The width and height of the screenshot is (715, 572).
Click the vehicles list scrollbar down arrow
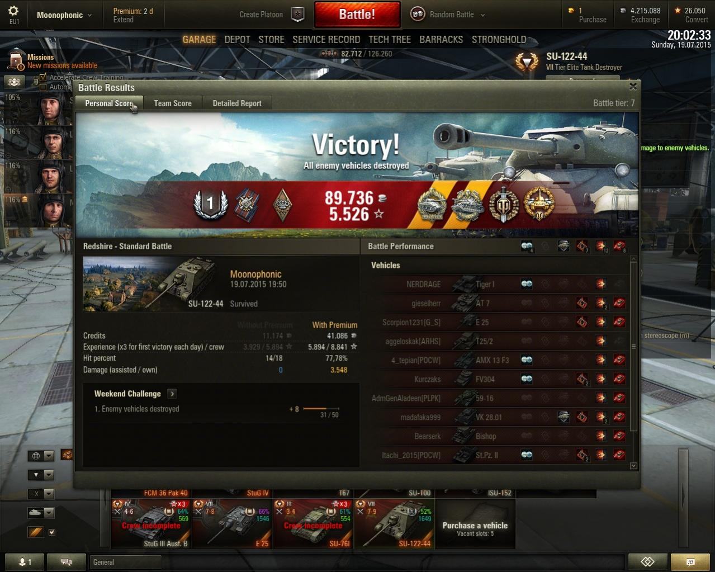(x=633, y=466)
